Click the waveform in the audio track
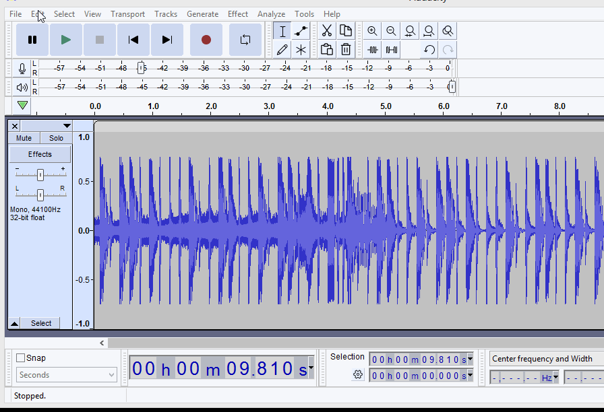604x412 pixels. [349, 230]
